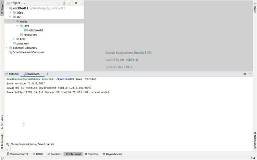Screen dimensions: 257x160
Task: Open the Maven tool window
Action: point(255,8)
